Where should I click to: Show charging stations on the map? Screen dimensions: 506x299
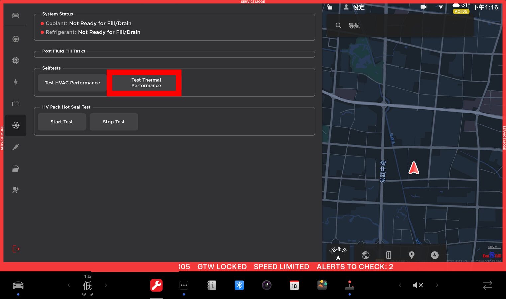pos(434,255)
